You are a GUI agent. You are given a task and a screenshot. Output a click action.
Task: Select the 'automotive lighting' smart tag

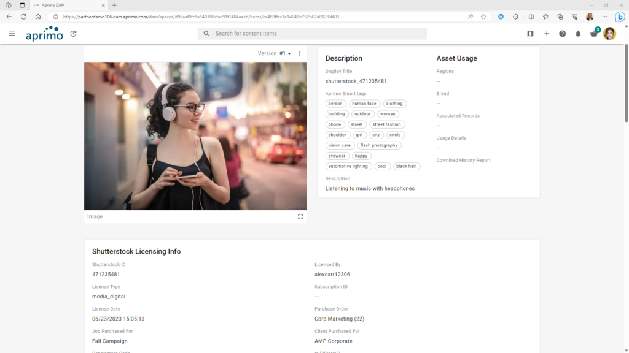348,166
